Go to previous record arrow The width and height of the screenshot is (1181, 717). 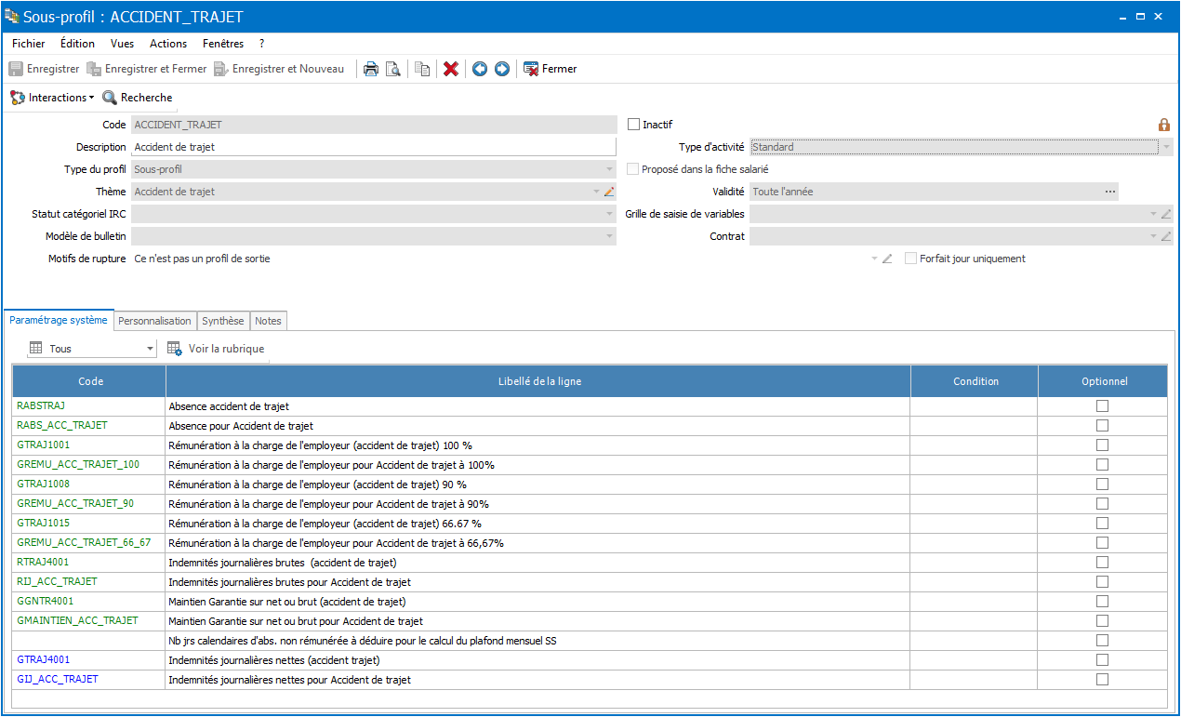(x=480, y=69)
